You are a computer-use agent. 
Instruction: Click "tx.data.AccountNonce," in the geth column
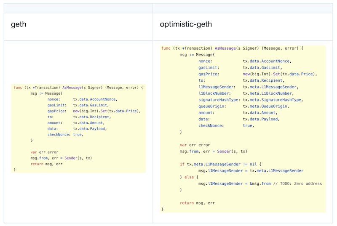[95, 99]
